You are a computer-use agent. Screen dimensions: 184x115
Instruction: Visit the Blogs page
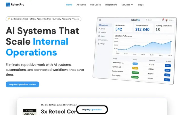tap(141, 5)
